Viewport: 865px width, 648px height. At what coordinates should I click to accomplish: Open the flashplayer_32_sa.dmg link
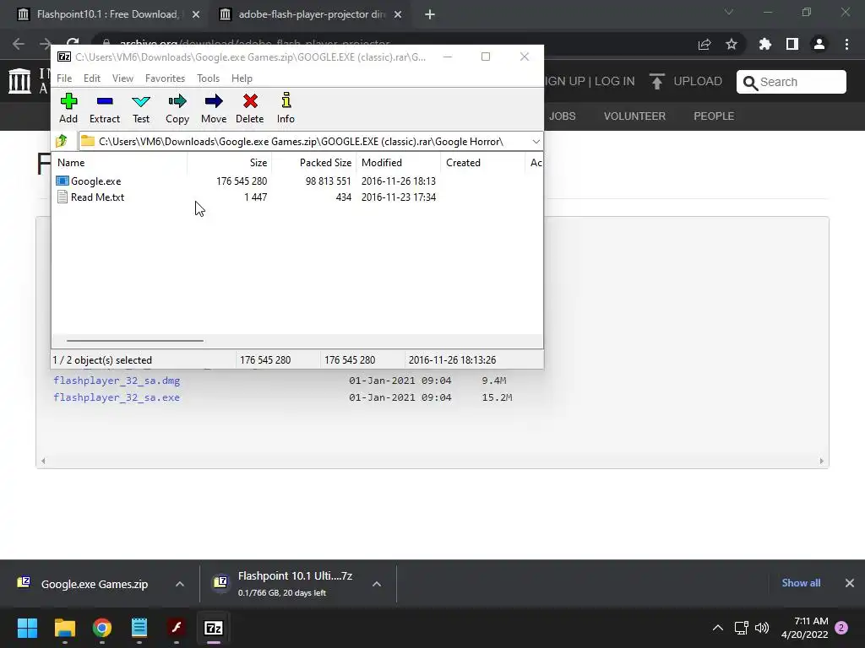[x=117, y=381]
